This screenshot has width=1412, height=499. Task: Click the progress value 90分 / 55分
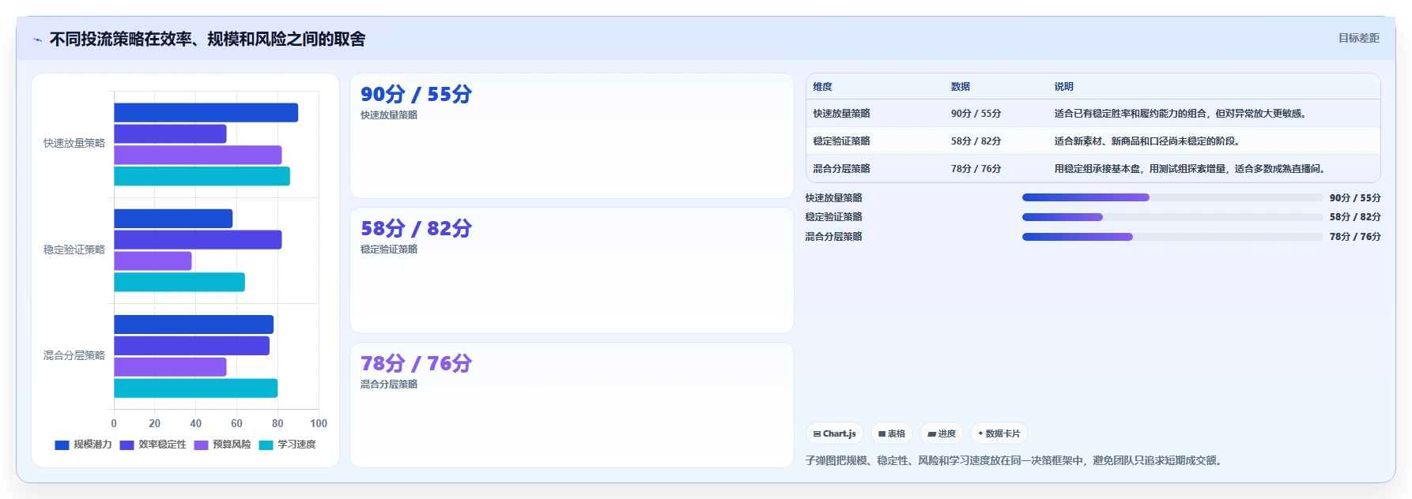click(x=1355, y=198)
